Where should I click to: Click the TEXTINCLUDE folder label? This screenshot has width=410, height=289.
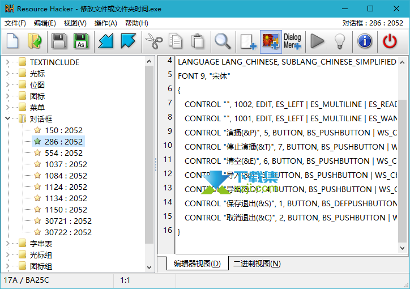(x=55, y=62)
